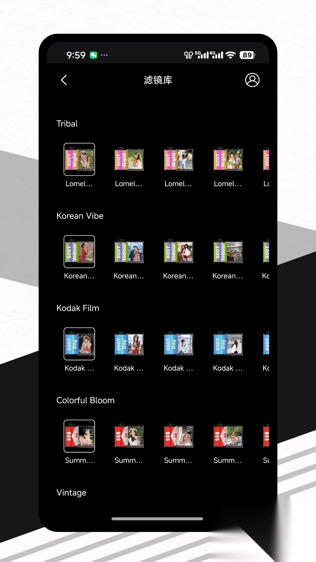Screen dimensions: 316x562
Task: Pick the fourth Kodak Film filter
Action: pyautogui.click(x=228, y=344)
